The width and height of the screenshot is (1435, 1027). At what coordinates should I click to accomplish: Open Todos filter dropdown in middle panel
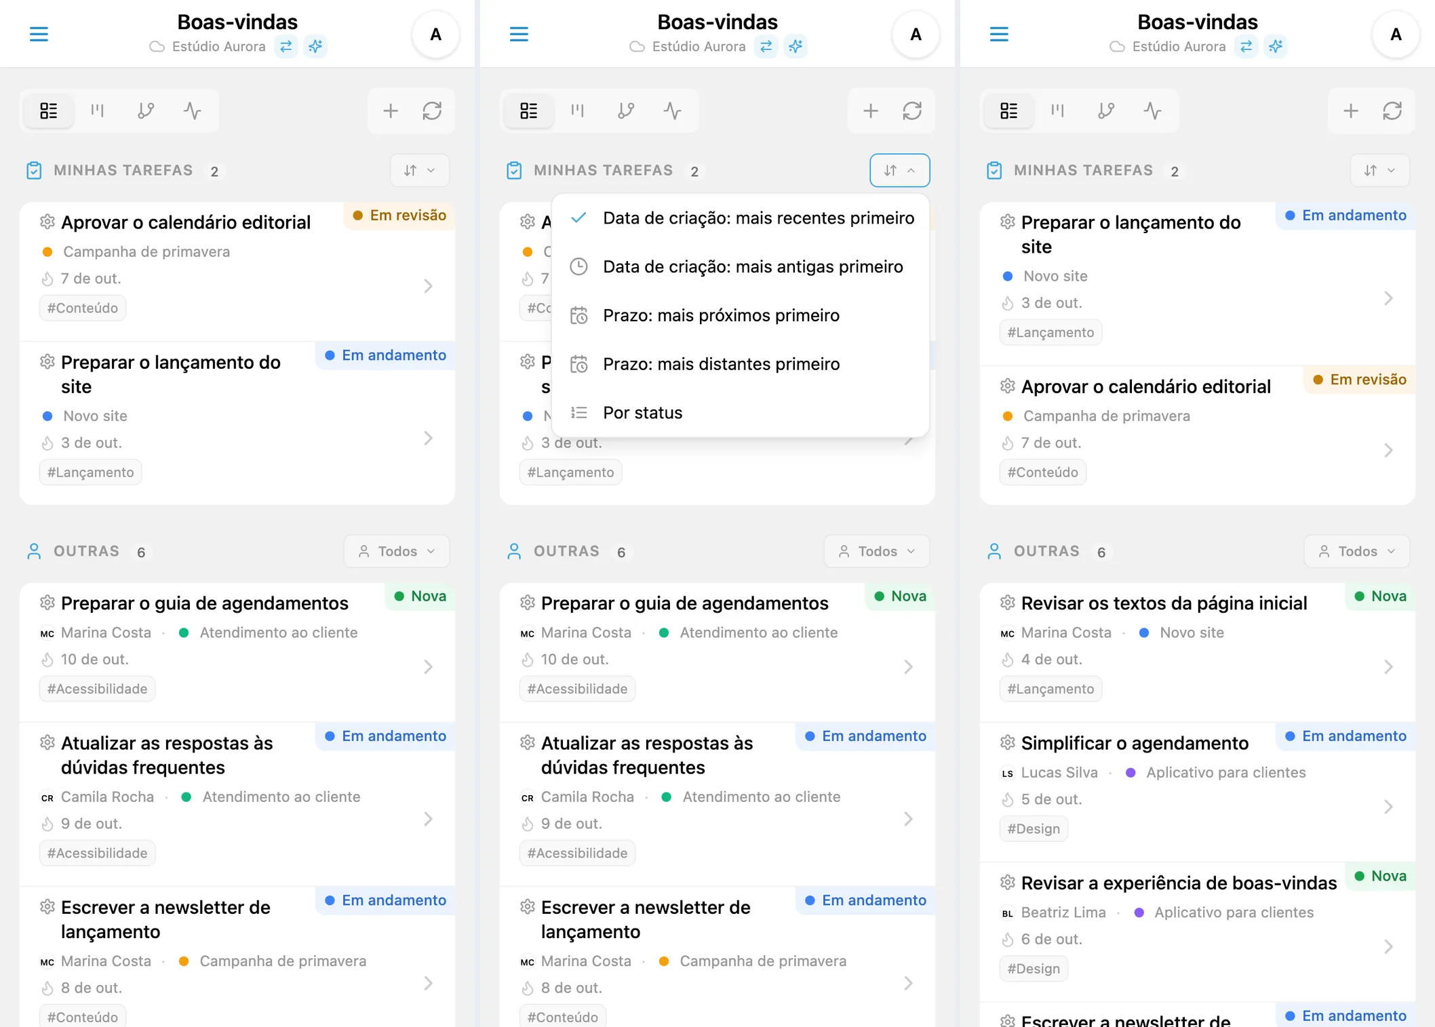click(877, 551)
